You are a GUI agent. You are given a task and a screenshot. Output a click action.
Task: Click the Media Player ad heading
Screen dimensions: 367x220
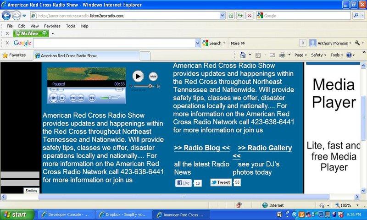334,93
